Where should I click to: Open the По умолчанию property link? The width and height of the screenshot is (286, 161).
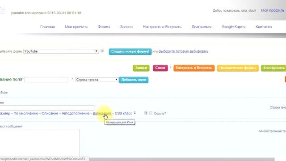[26, 113]
